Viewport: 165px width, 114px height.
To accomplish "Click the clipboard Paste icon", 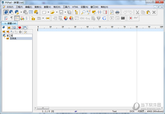I will (x=148, y=12).
